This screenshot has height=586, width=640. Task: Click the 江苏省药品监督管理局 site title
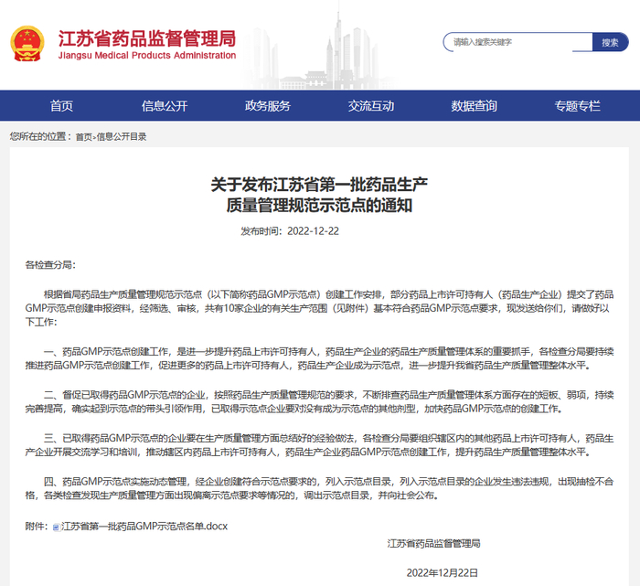click(147, 38)
